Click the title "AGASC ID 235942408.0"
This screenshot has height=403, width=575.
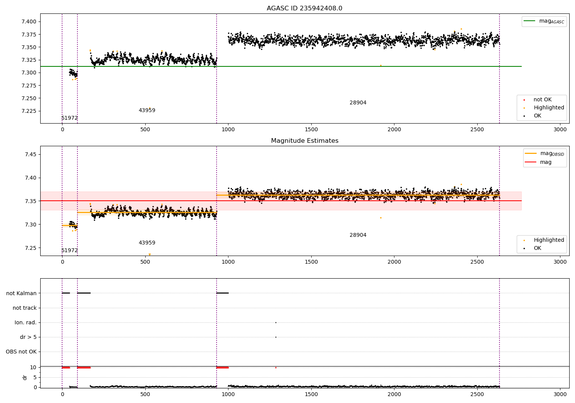304,8
